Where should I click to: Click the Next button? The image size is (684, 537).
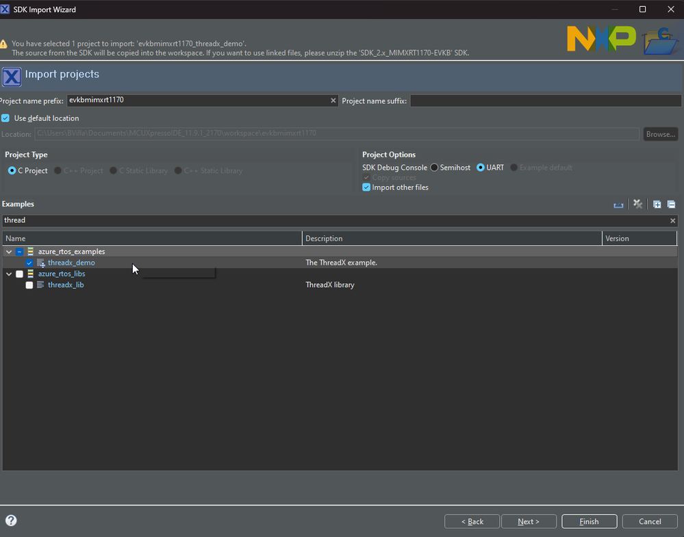point(529,521)
